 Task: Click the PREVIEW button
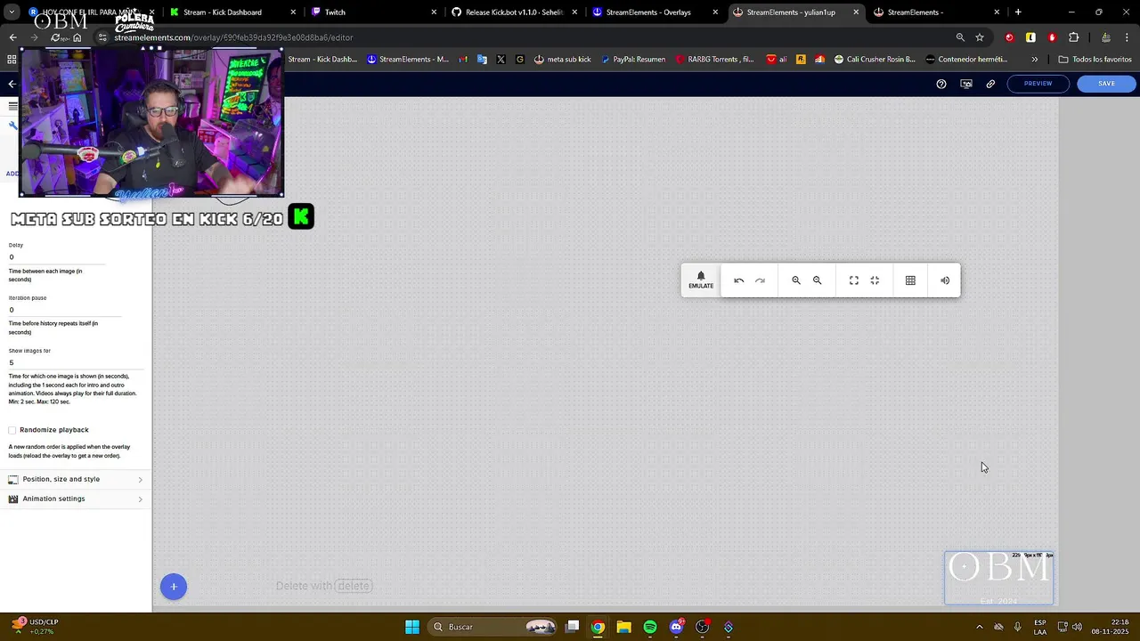tap(1038, 84)
